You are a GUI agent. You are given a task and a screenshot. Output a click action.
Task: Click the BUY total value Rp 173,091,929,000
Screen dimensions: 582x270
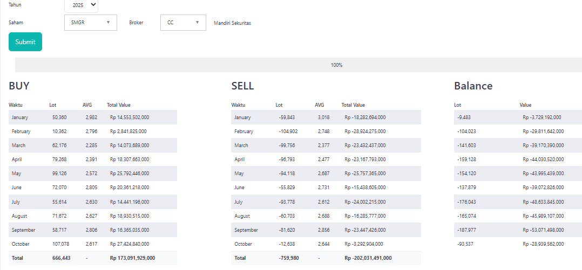132,258
